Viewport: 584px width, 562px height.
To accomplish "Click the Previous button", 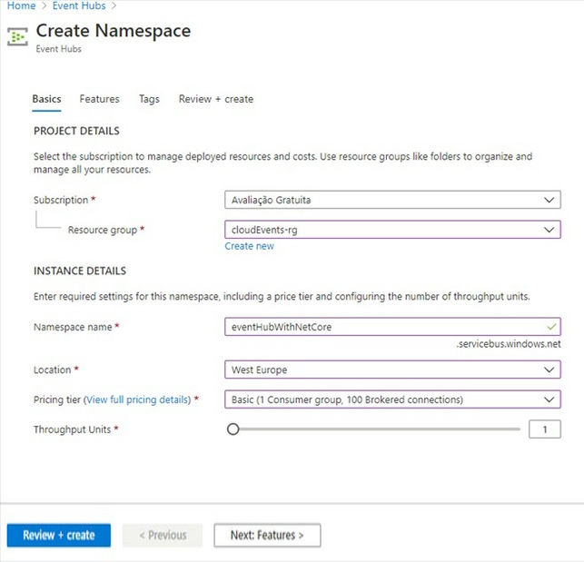I will coord(163,535).
